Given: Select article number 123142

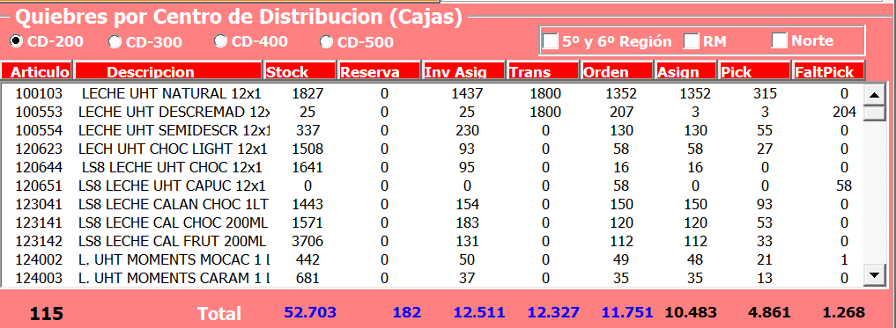Looking at the screenshot, I should pyautogui.click(x=39, y=241).
